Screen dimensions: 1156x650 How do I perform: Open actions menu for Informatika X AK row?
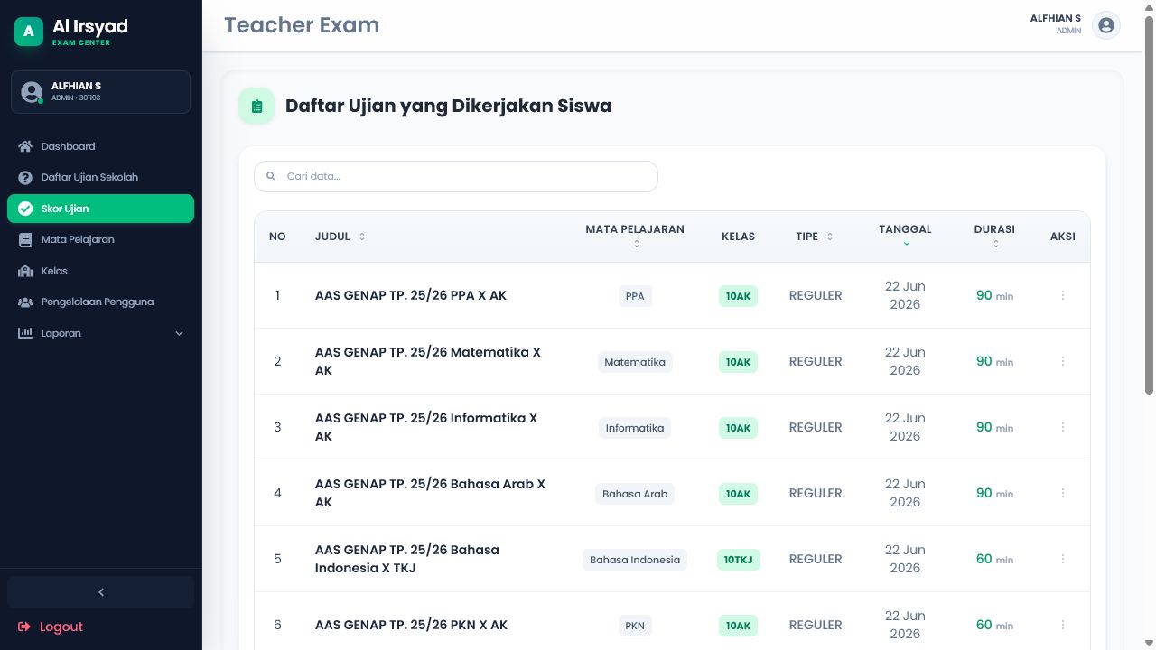[1063, 427]
